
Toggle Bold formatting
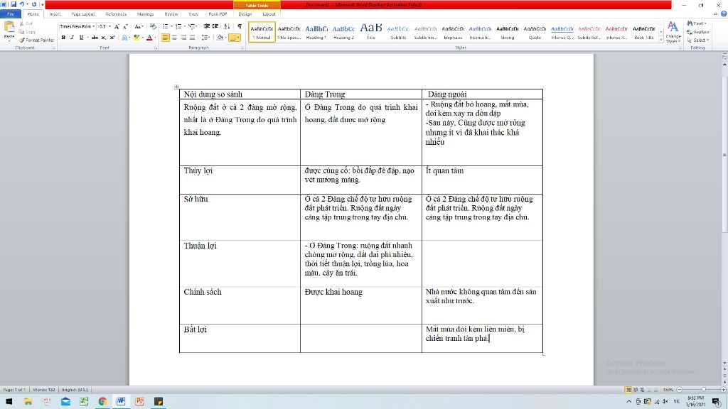[x=63, y=37]
